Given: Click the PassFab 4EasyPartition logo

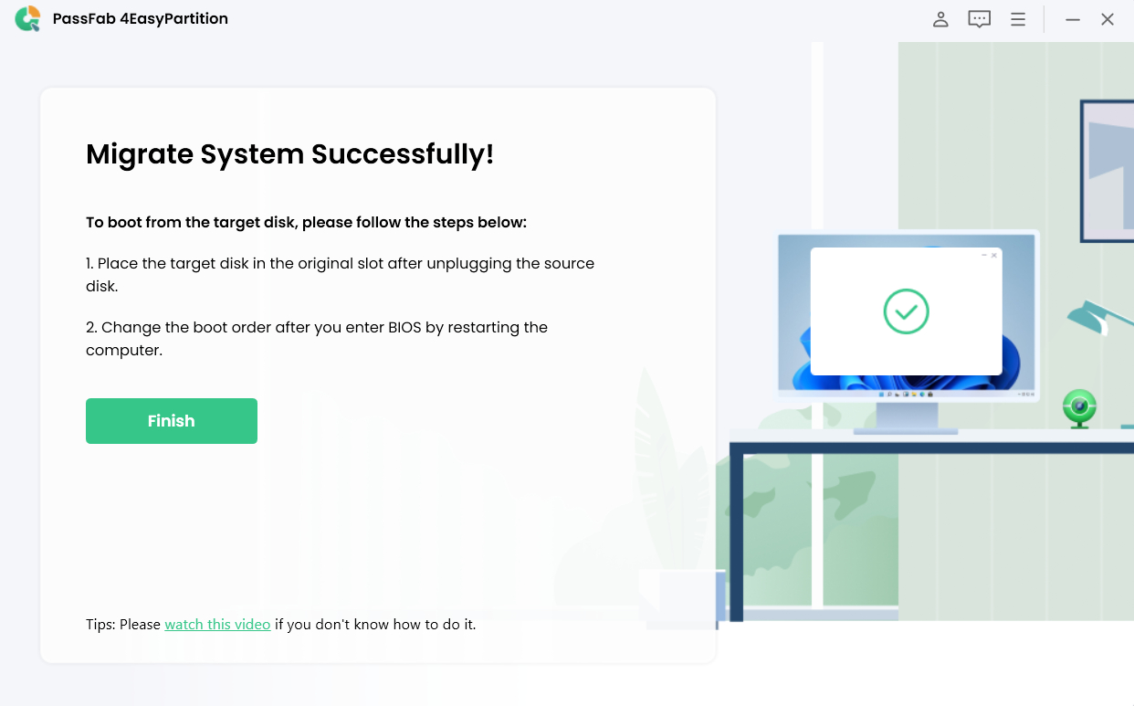Looking at the screenshot, I should (x=27, y=18).
